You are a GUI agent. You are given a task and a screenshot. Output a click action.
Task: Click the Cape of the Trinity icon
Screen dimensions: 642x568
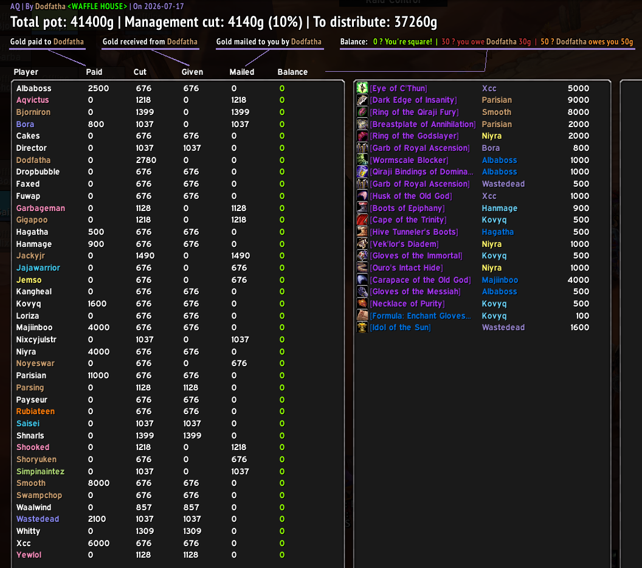362,220
